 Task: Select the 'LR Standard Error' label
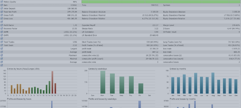tap(89, 35)
